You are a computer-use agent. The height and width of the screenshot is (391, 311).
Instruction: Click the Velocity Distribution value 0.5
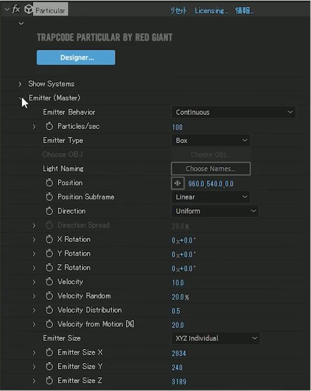[176, 311]
